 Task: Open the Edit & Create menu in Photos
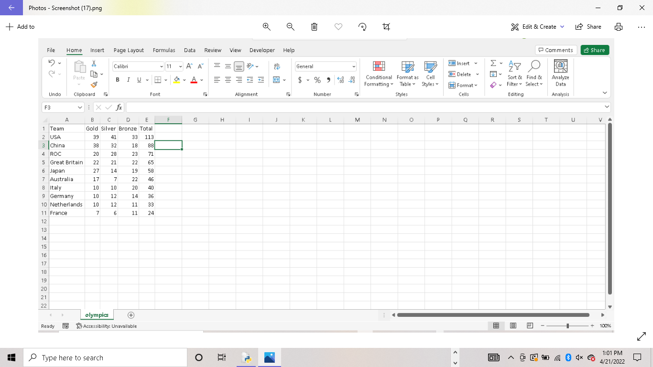537,27
